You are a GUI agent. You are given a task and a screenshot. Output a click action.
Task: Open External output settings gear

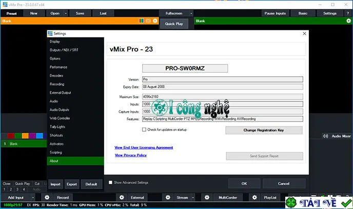pyautogui.click(x=122, y=197)
